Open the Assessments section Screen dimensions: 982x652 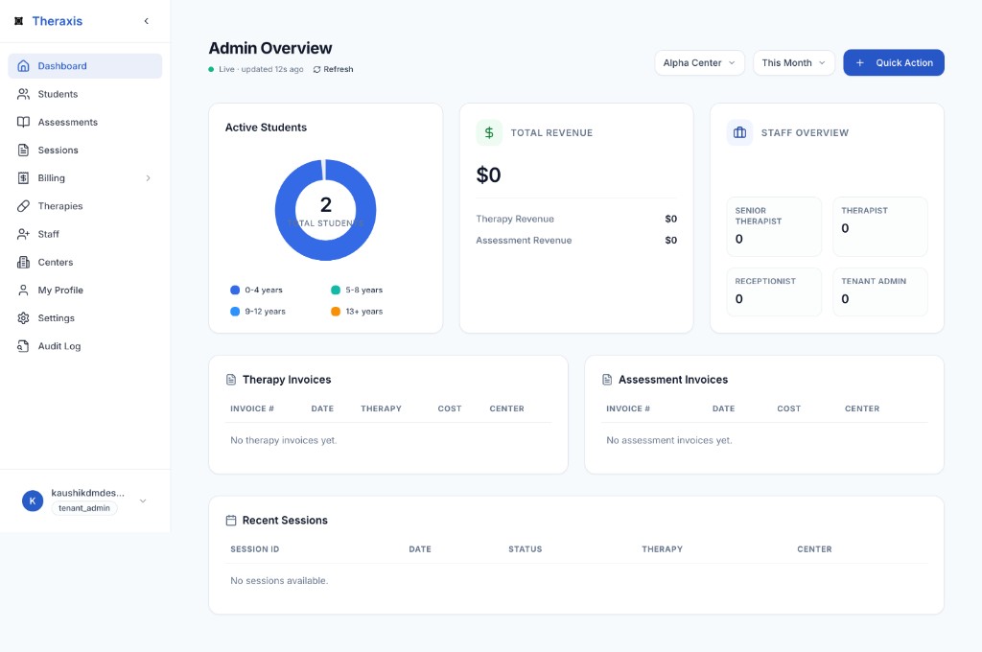click(85, 122)
